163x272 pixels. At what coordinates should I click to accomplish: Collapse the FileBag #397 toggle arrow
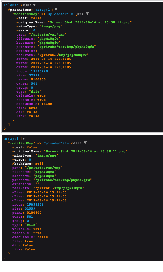34,5
